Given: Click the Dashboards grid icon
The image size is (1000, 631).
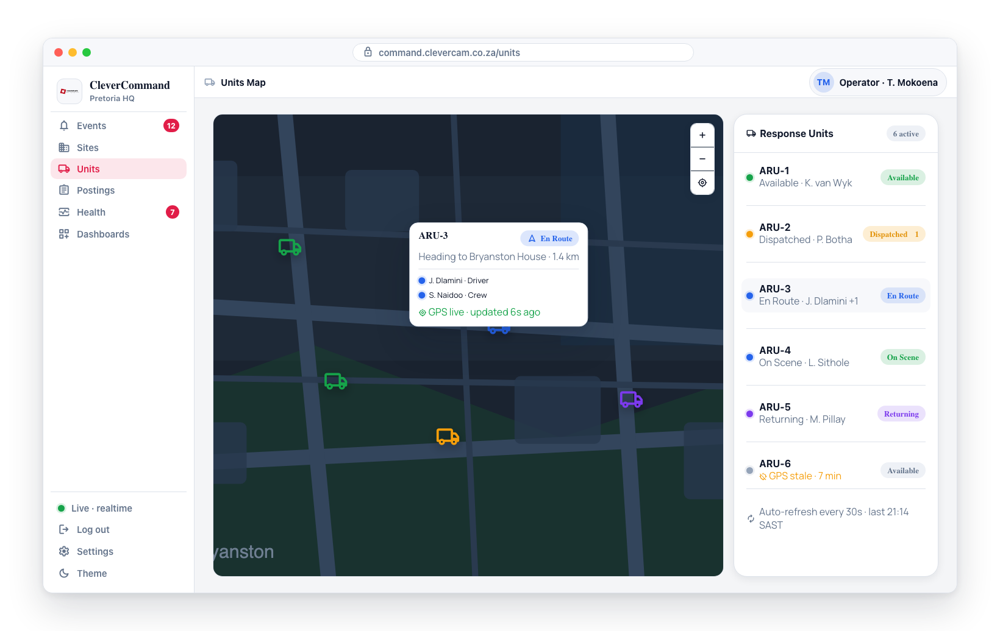Looking at the screenshot, I should pos(64,234).
